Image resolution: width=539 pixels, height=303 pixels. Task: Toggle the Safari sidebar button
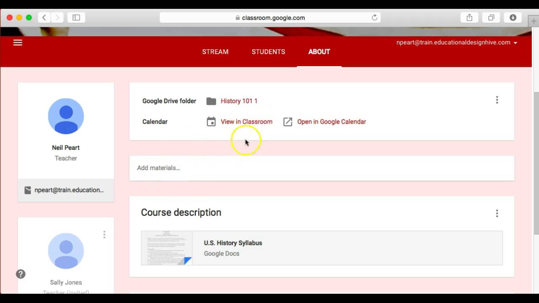tap(76, 18)
